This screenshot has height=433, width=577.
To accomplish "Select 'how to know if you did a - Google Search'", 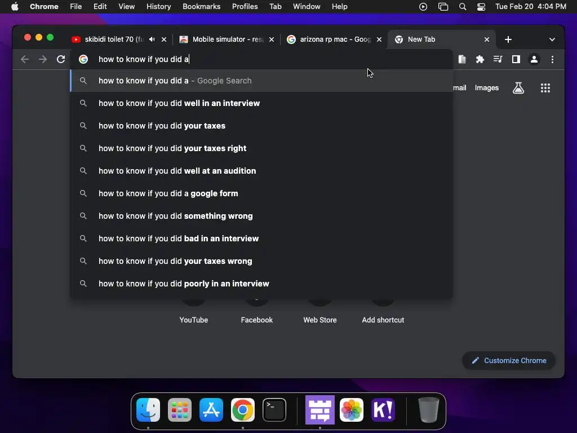I will point(261,81).
